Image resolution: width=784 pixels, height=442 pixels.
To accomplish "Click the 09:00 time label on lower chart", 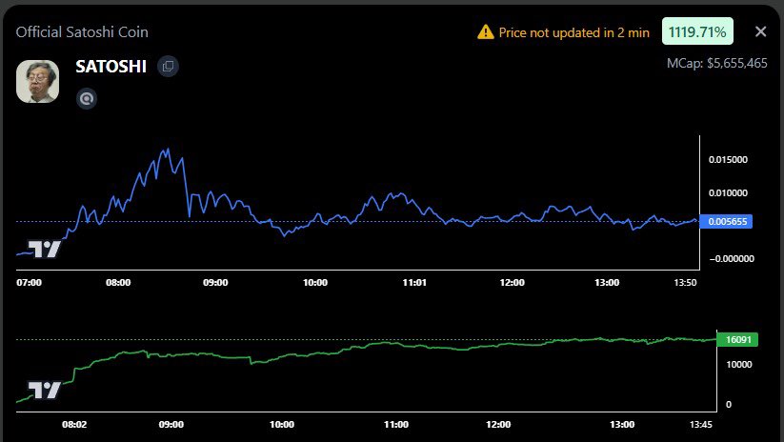I will pyautogui.click(x=171, y=425).
